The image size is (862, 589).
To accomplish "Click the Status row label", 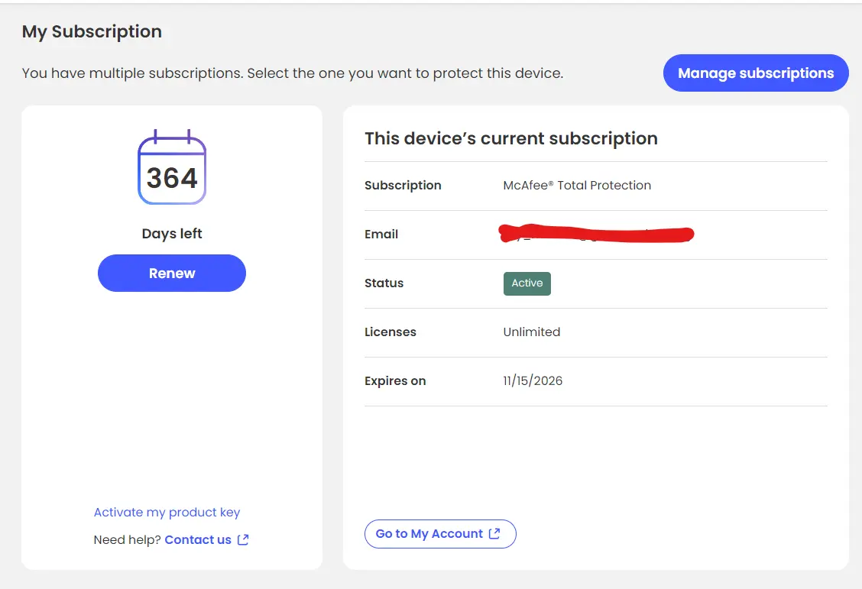I will pyautogui.click(x=384, y=283).
